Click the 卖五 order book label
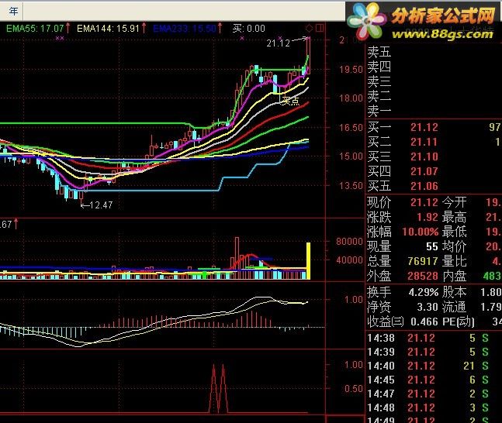 click(379, 52)
